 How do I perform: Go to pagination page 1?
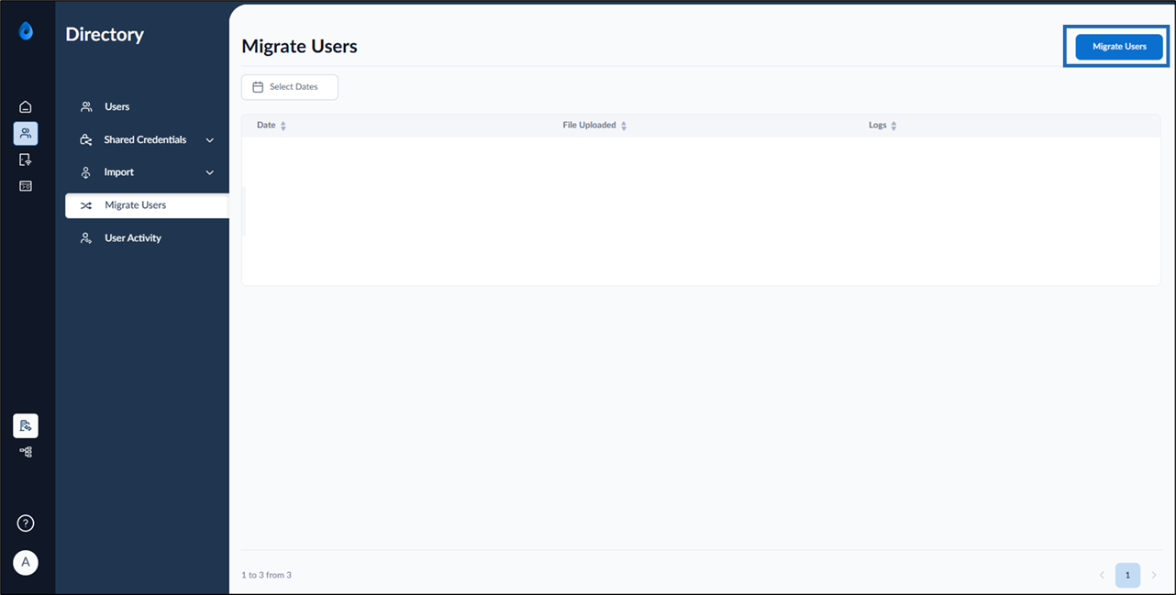click(1127, 575)
